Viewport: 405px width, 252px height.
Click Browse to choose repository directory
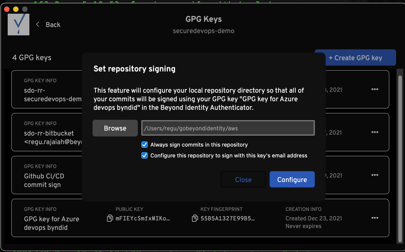[115, 128]
